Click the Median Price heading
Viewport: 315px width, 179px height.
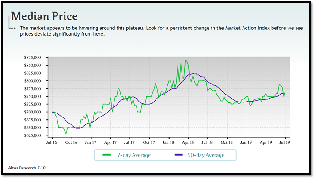44,16
